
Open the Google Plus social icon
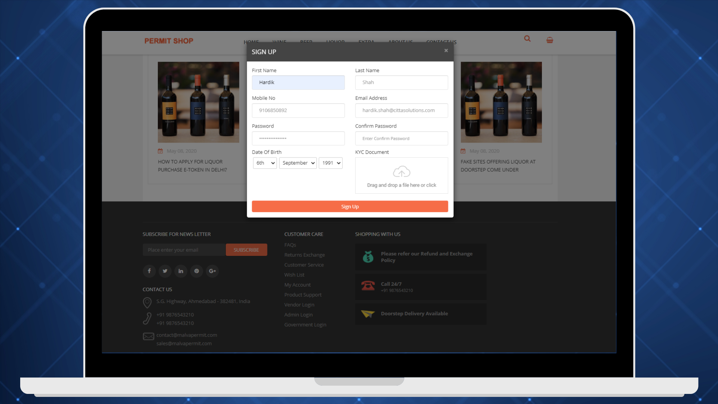[x=212, y=271]
